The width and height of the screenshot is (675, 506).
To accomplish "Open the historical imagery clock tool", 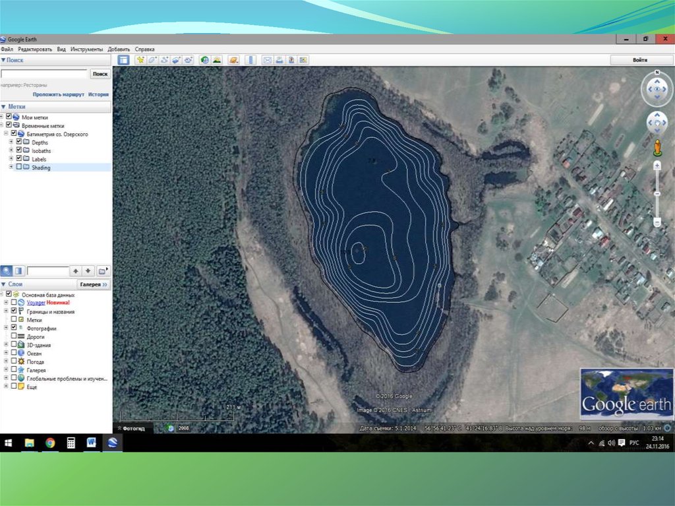I will pos(204,60).
